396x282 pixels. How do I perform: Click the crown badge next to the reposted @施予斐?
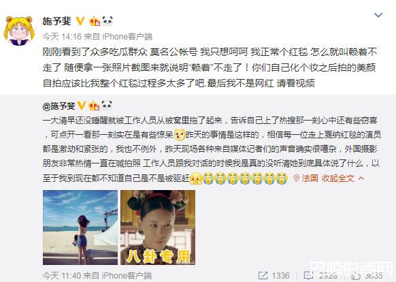(x=94, y=106)
